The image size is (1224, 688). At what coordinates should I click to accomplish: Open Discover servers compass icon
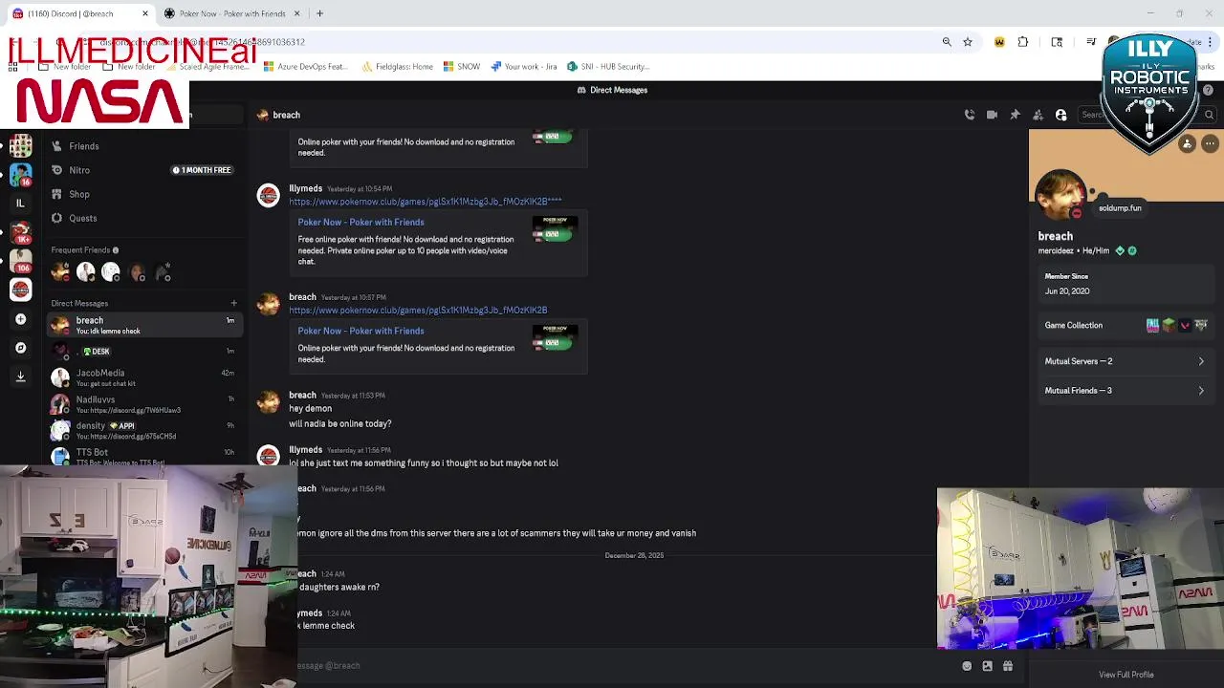21,348
